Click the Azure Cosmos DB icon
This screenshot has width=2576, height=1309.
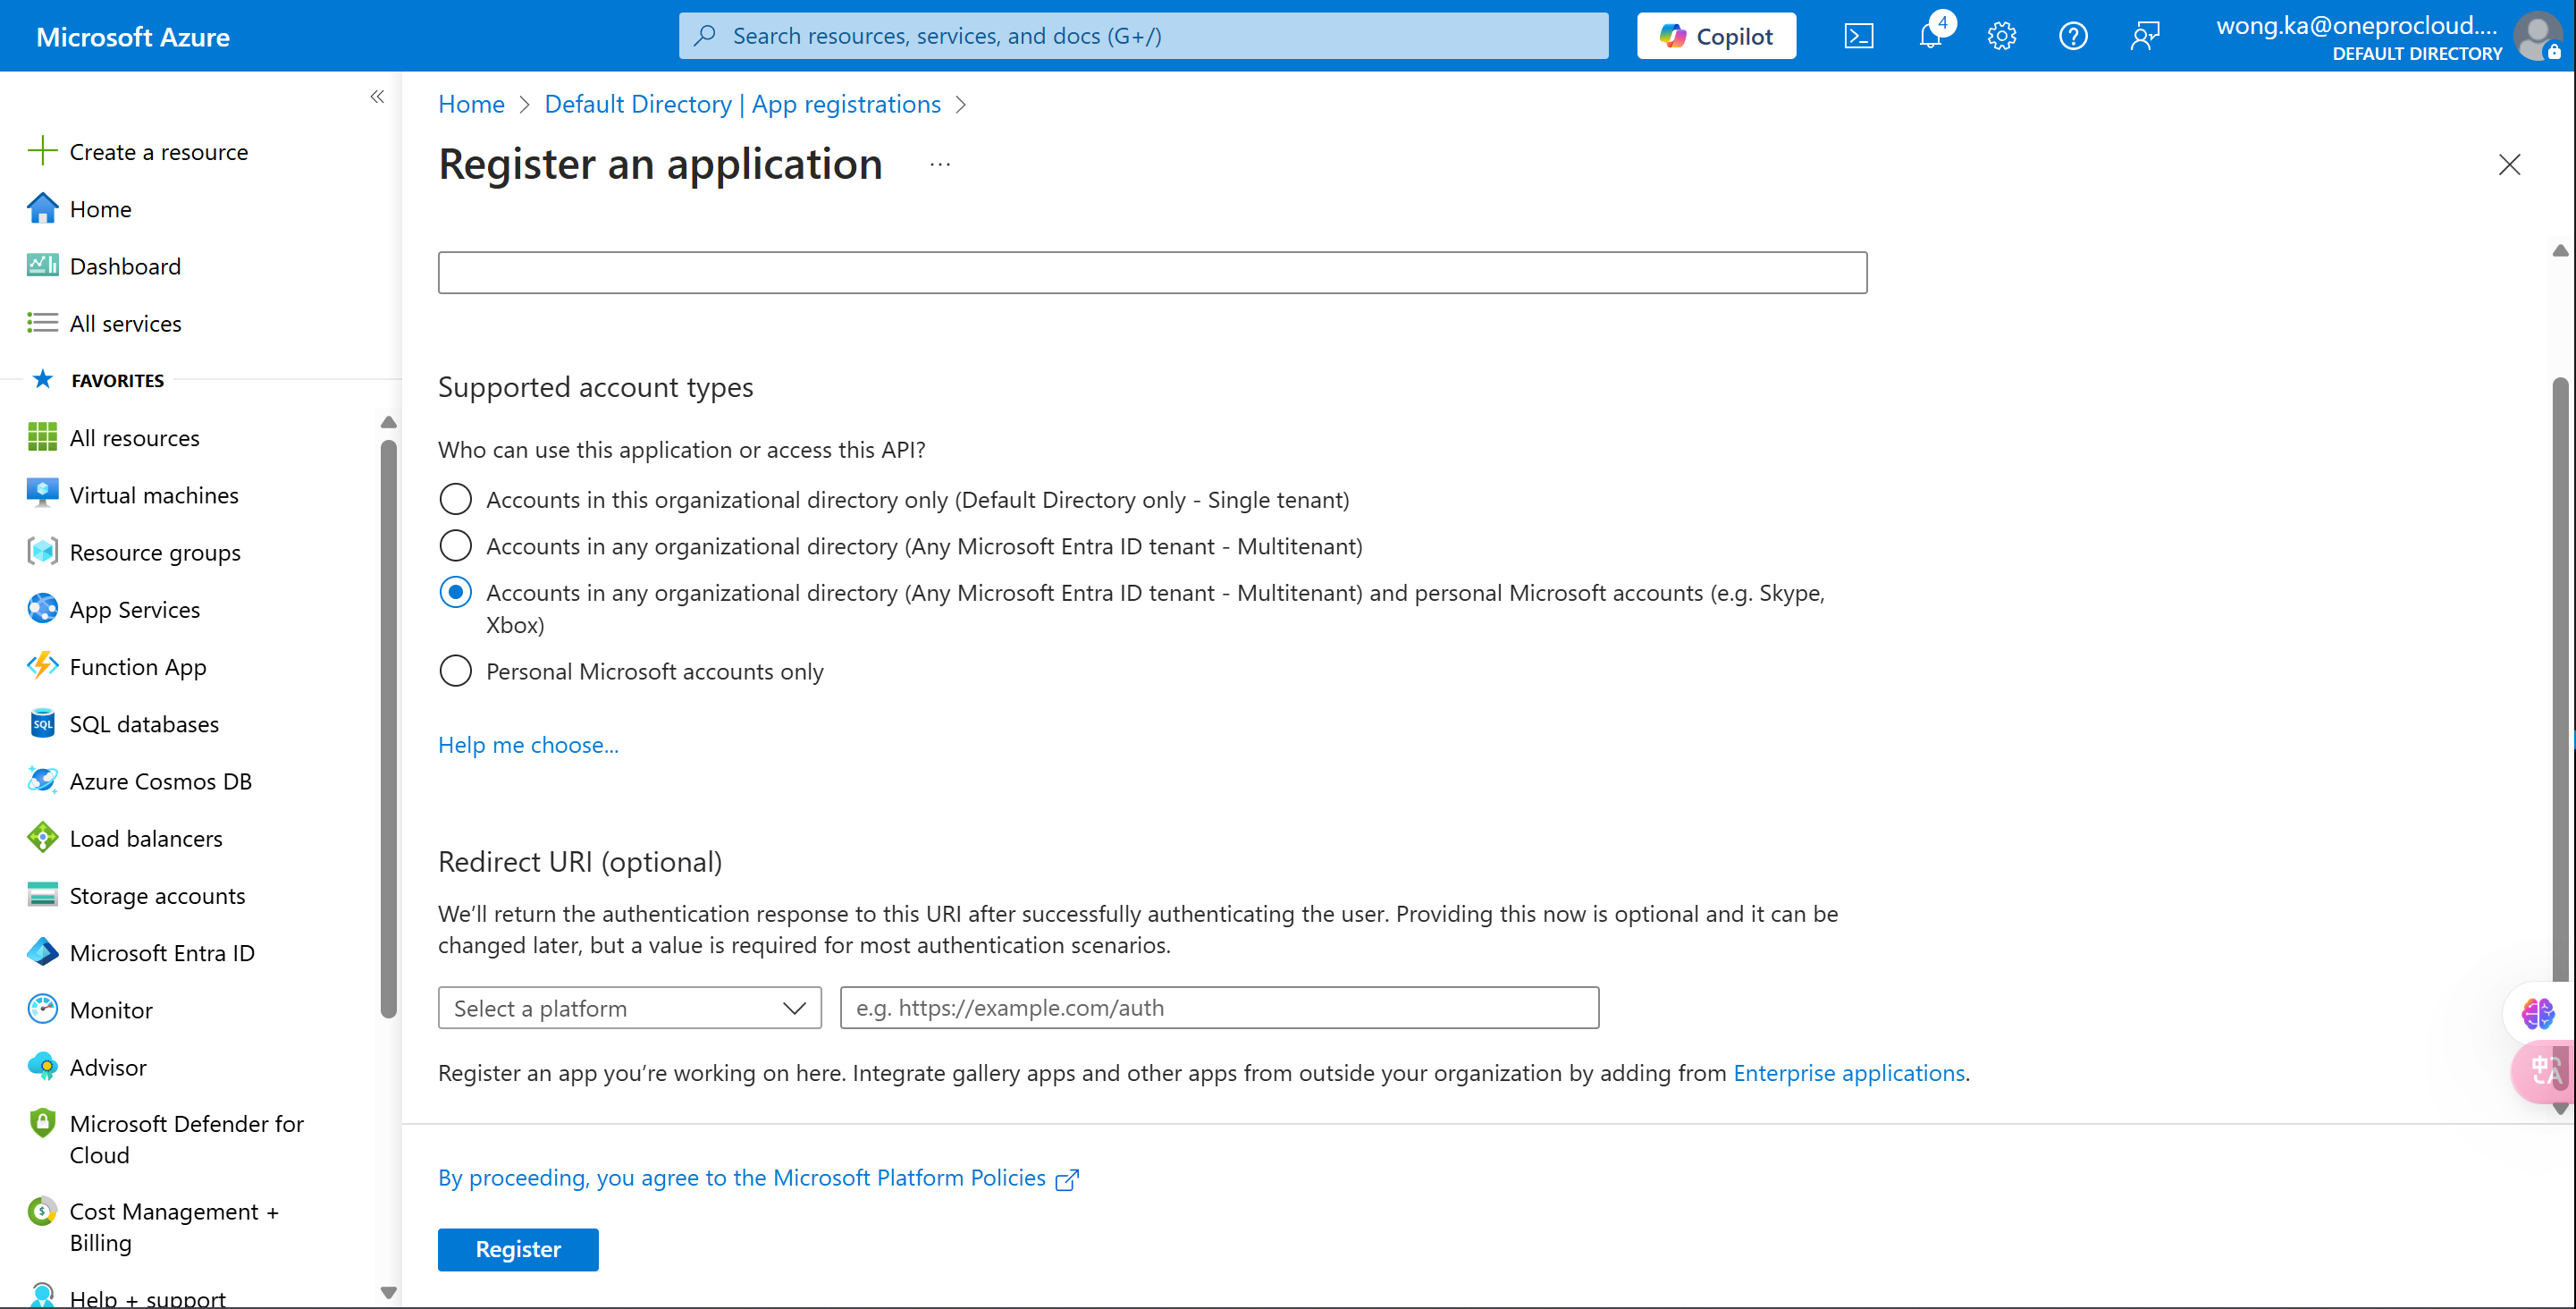point(42,780)
